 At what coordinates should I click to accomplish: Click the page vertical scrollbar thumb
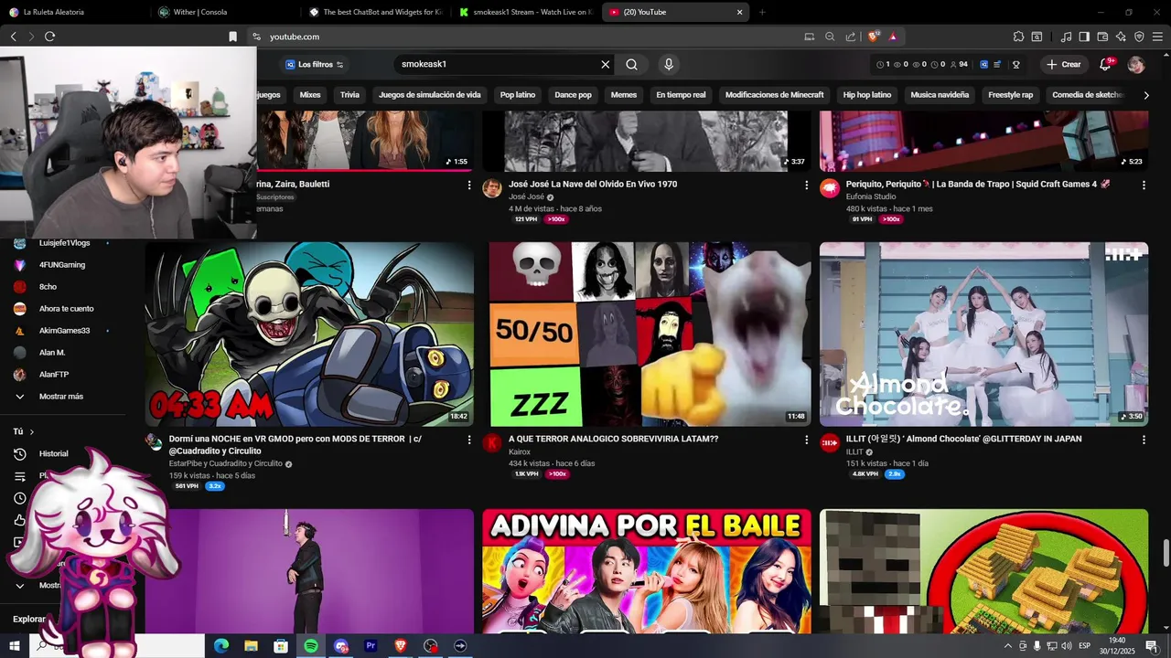click(1166, 554)
